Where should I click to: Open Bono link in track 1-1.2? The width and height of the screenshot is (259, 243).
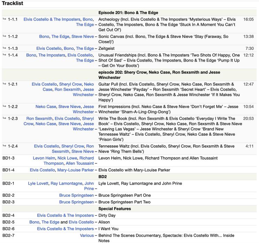(x=44, y=37)
